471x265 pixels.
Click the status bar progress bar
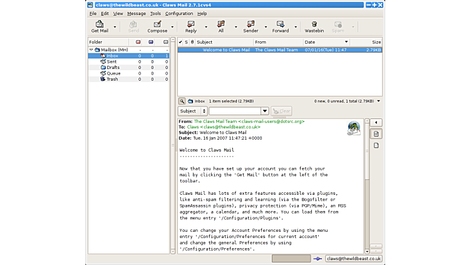[x=291, y=258]
